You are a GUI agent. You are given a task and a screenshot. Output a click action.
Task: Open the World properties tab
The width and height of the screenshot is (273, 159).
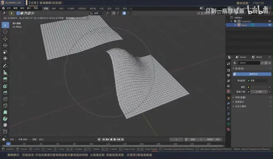pyautogui.click(x=229, y=91)
